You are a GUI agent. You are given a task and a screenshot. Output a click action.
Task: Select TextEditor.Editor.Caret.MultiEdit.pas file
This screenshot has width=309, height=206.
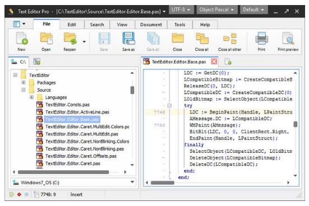pos(82,134)
